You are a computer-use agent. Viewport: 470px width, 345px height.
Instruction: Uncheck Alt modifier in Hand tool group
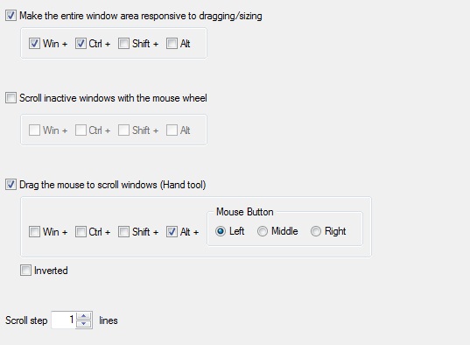pyautogui.click(x=172, y=231)
